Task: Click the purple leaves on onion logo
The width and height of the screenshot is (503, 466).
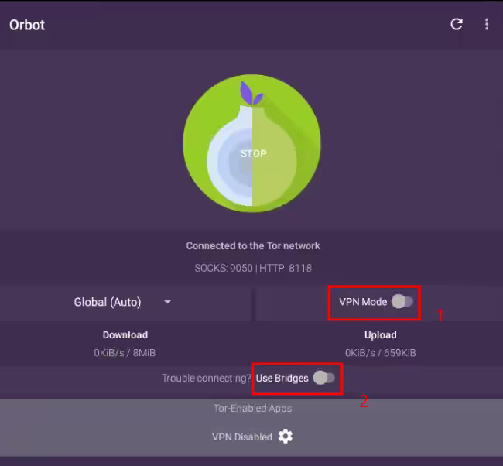Action: (251, 94)
